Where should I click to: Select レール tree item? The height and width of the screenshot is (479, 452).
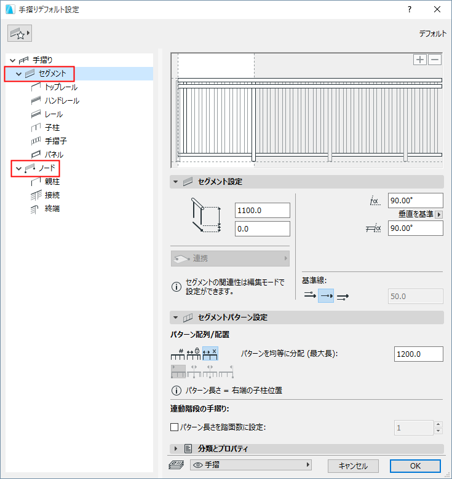[54, 114]
